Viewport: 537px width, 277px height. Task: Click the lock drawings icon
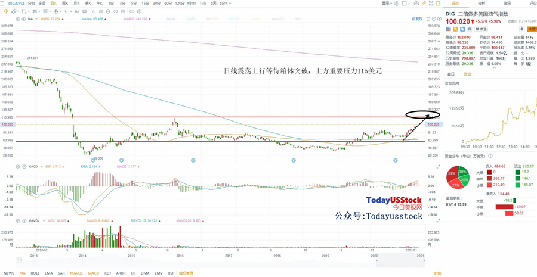point(108,11)
